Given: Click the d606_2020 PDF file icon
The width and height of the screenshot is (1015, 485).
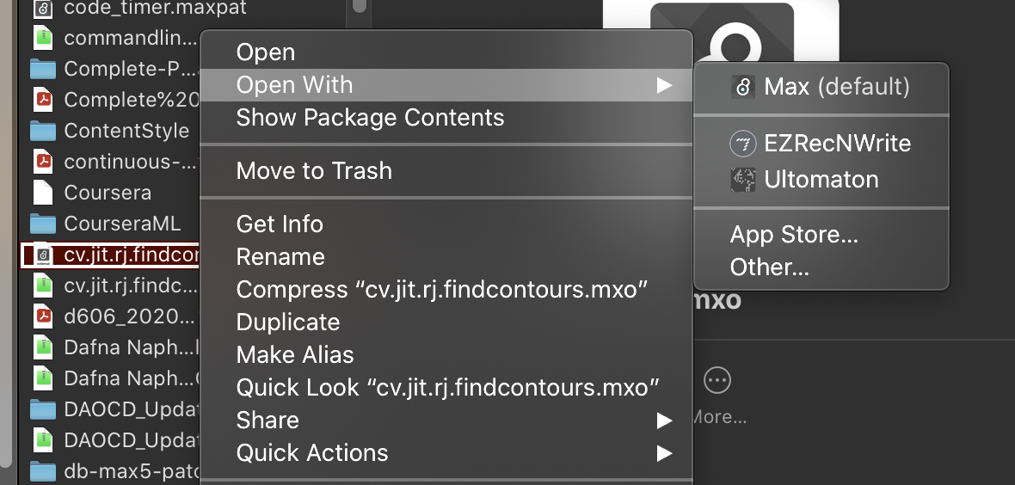Looking at the screenshot, I should 43,316.
